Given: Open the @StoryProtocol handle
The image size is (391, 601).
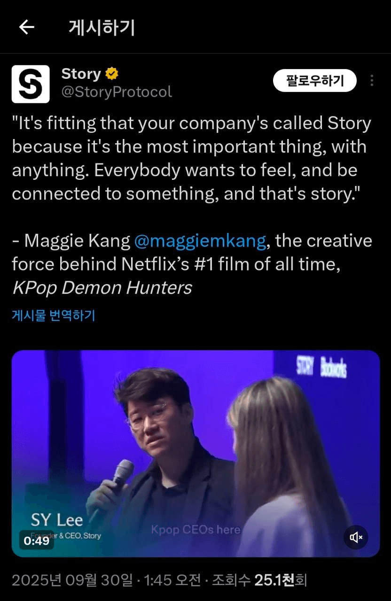Looking at the screenshot, I should 117,92.
